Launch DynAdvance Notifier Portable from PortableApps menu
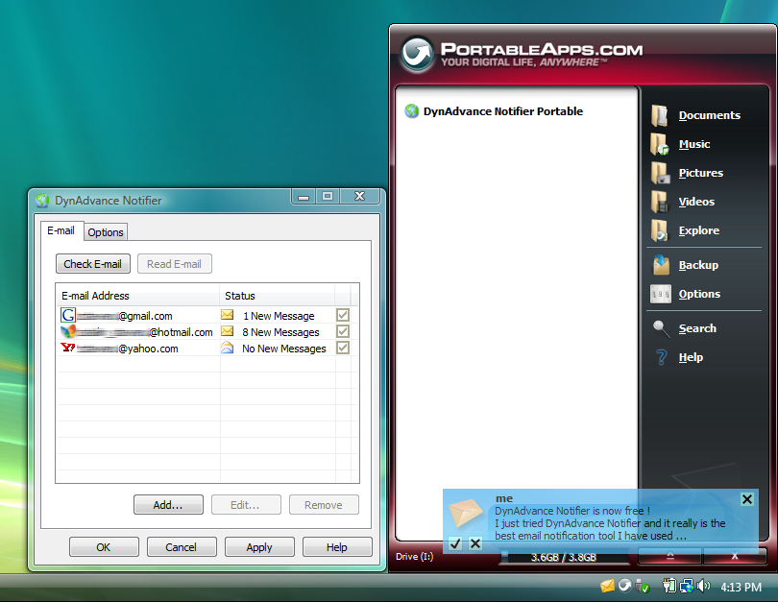 pyautogui.click(x=494, y=111)
